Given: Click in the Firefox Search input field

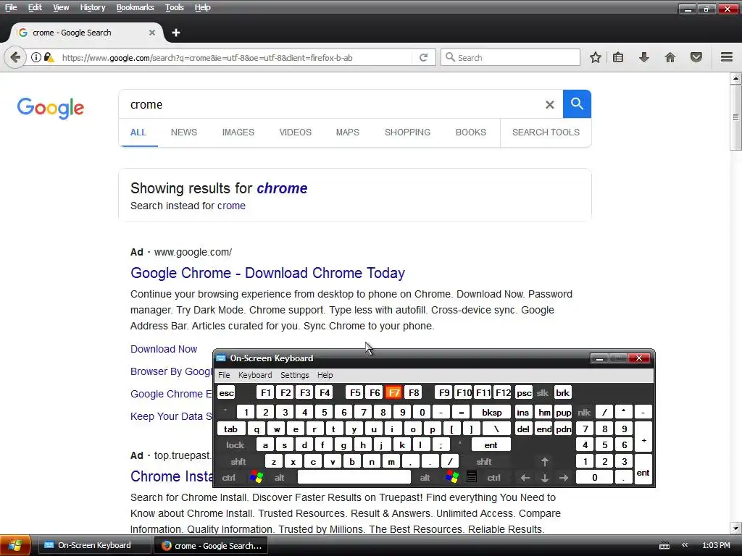Looking at the screenshot, I should 511,58.
